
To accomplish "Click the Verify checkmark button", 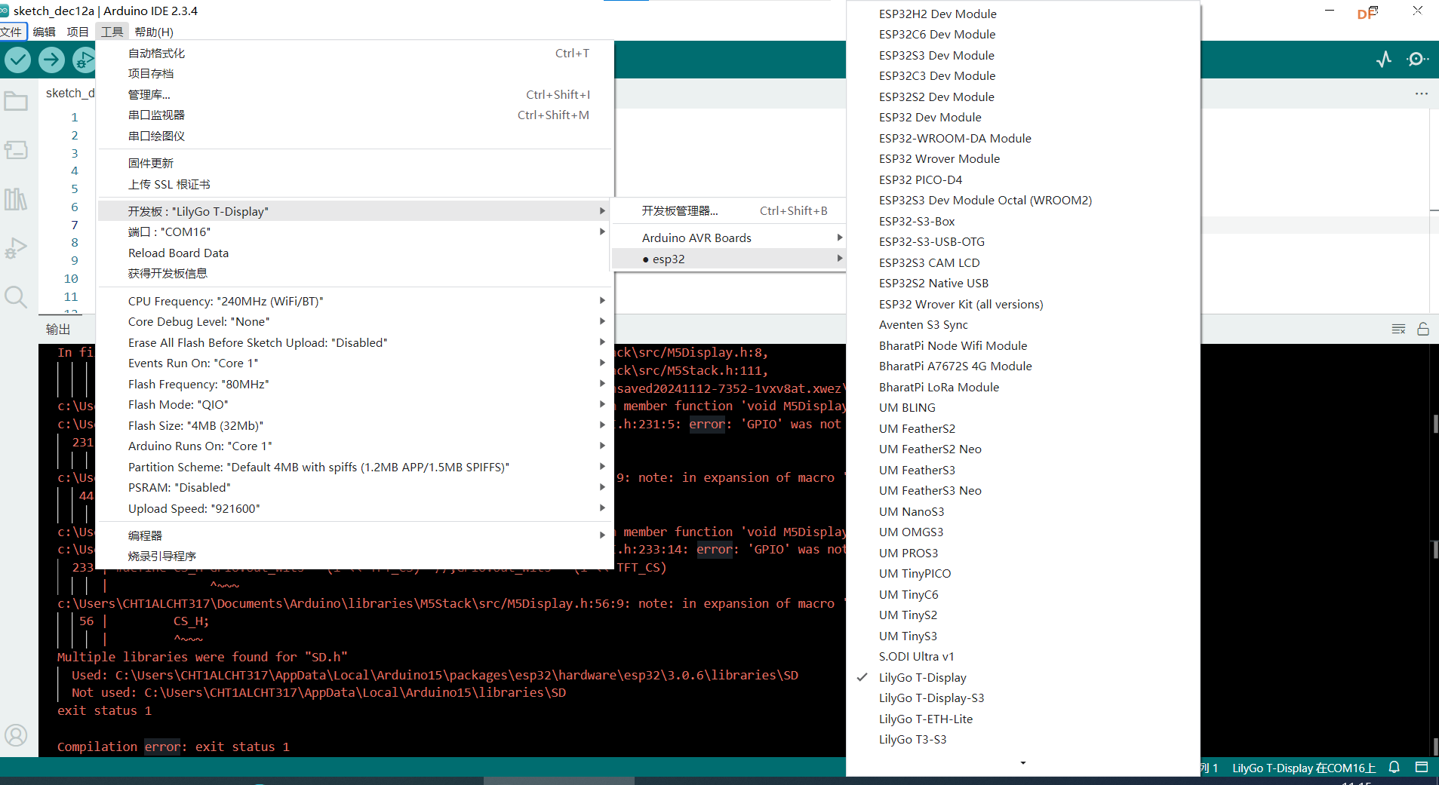I will tap(18, 60).
